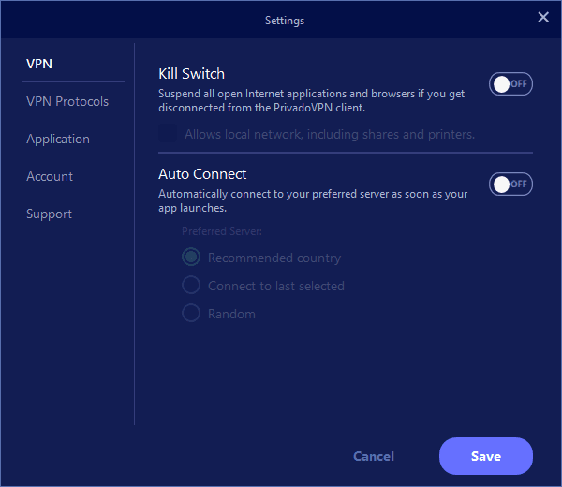Choose the Connect to last selected option
Viewport: 562px width, 487px height.
pos(191,286)
